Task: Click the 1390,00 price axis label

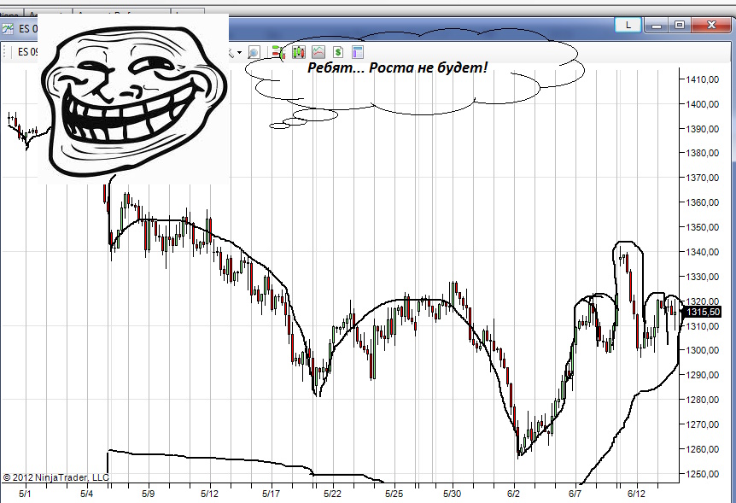Action: (x=702, y=129)
